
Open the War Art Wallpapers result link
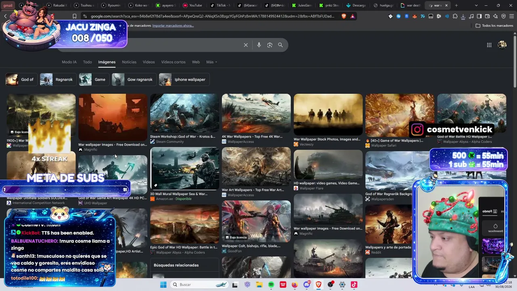pos(253,190)
